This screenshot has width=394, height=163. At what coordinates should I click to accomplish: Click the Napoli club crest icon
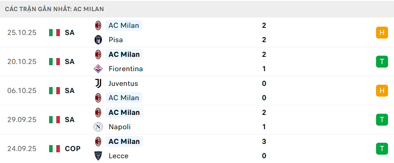coord(98,127)
